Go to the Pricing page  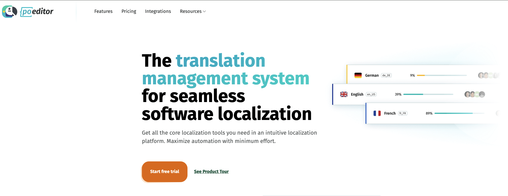coord(129,11)
